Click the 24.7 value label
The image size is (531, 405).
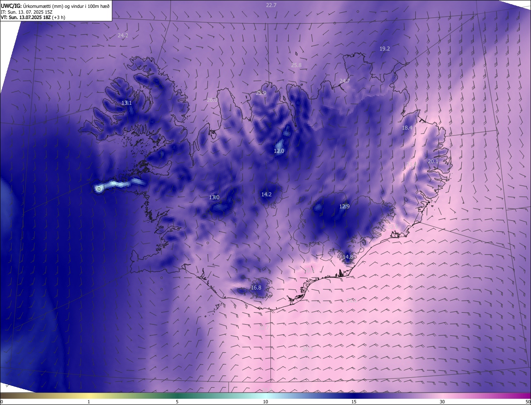point(345,81)
